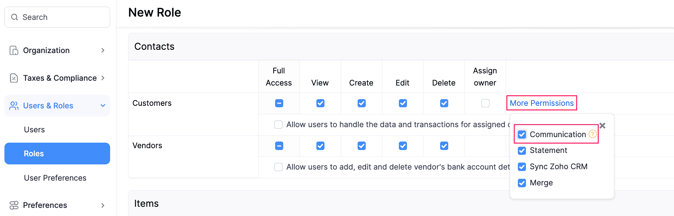Uncheck the Sync Zoho CRM permission
The height and width of the screenshot is (216, 674).
click(x=522, y=167)
